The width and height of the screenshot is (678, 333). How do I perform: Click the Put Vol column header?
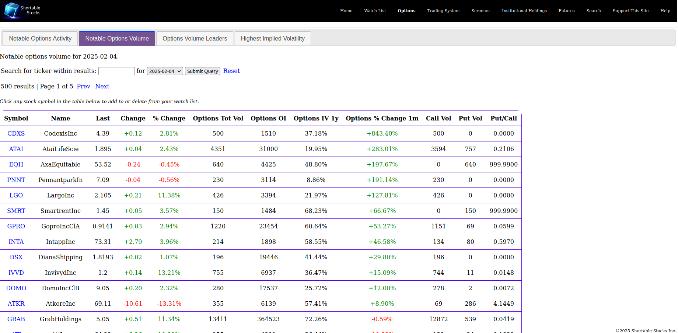tap(470, 118)
